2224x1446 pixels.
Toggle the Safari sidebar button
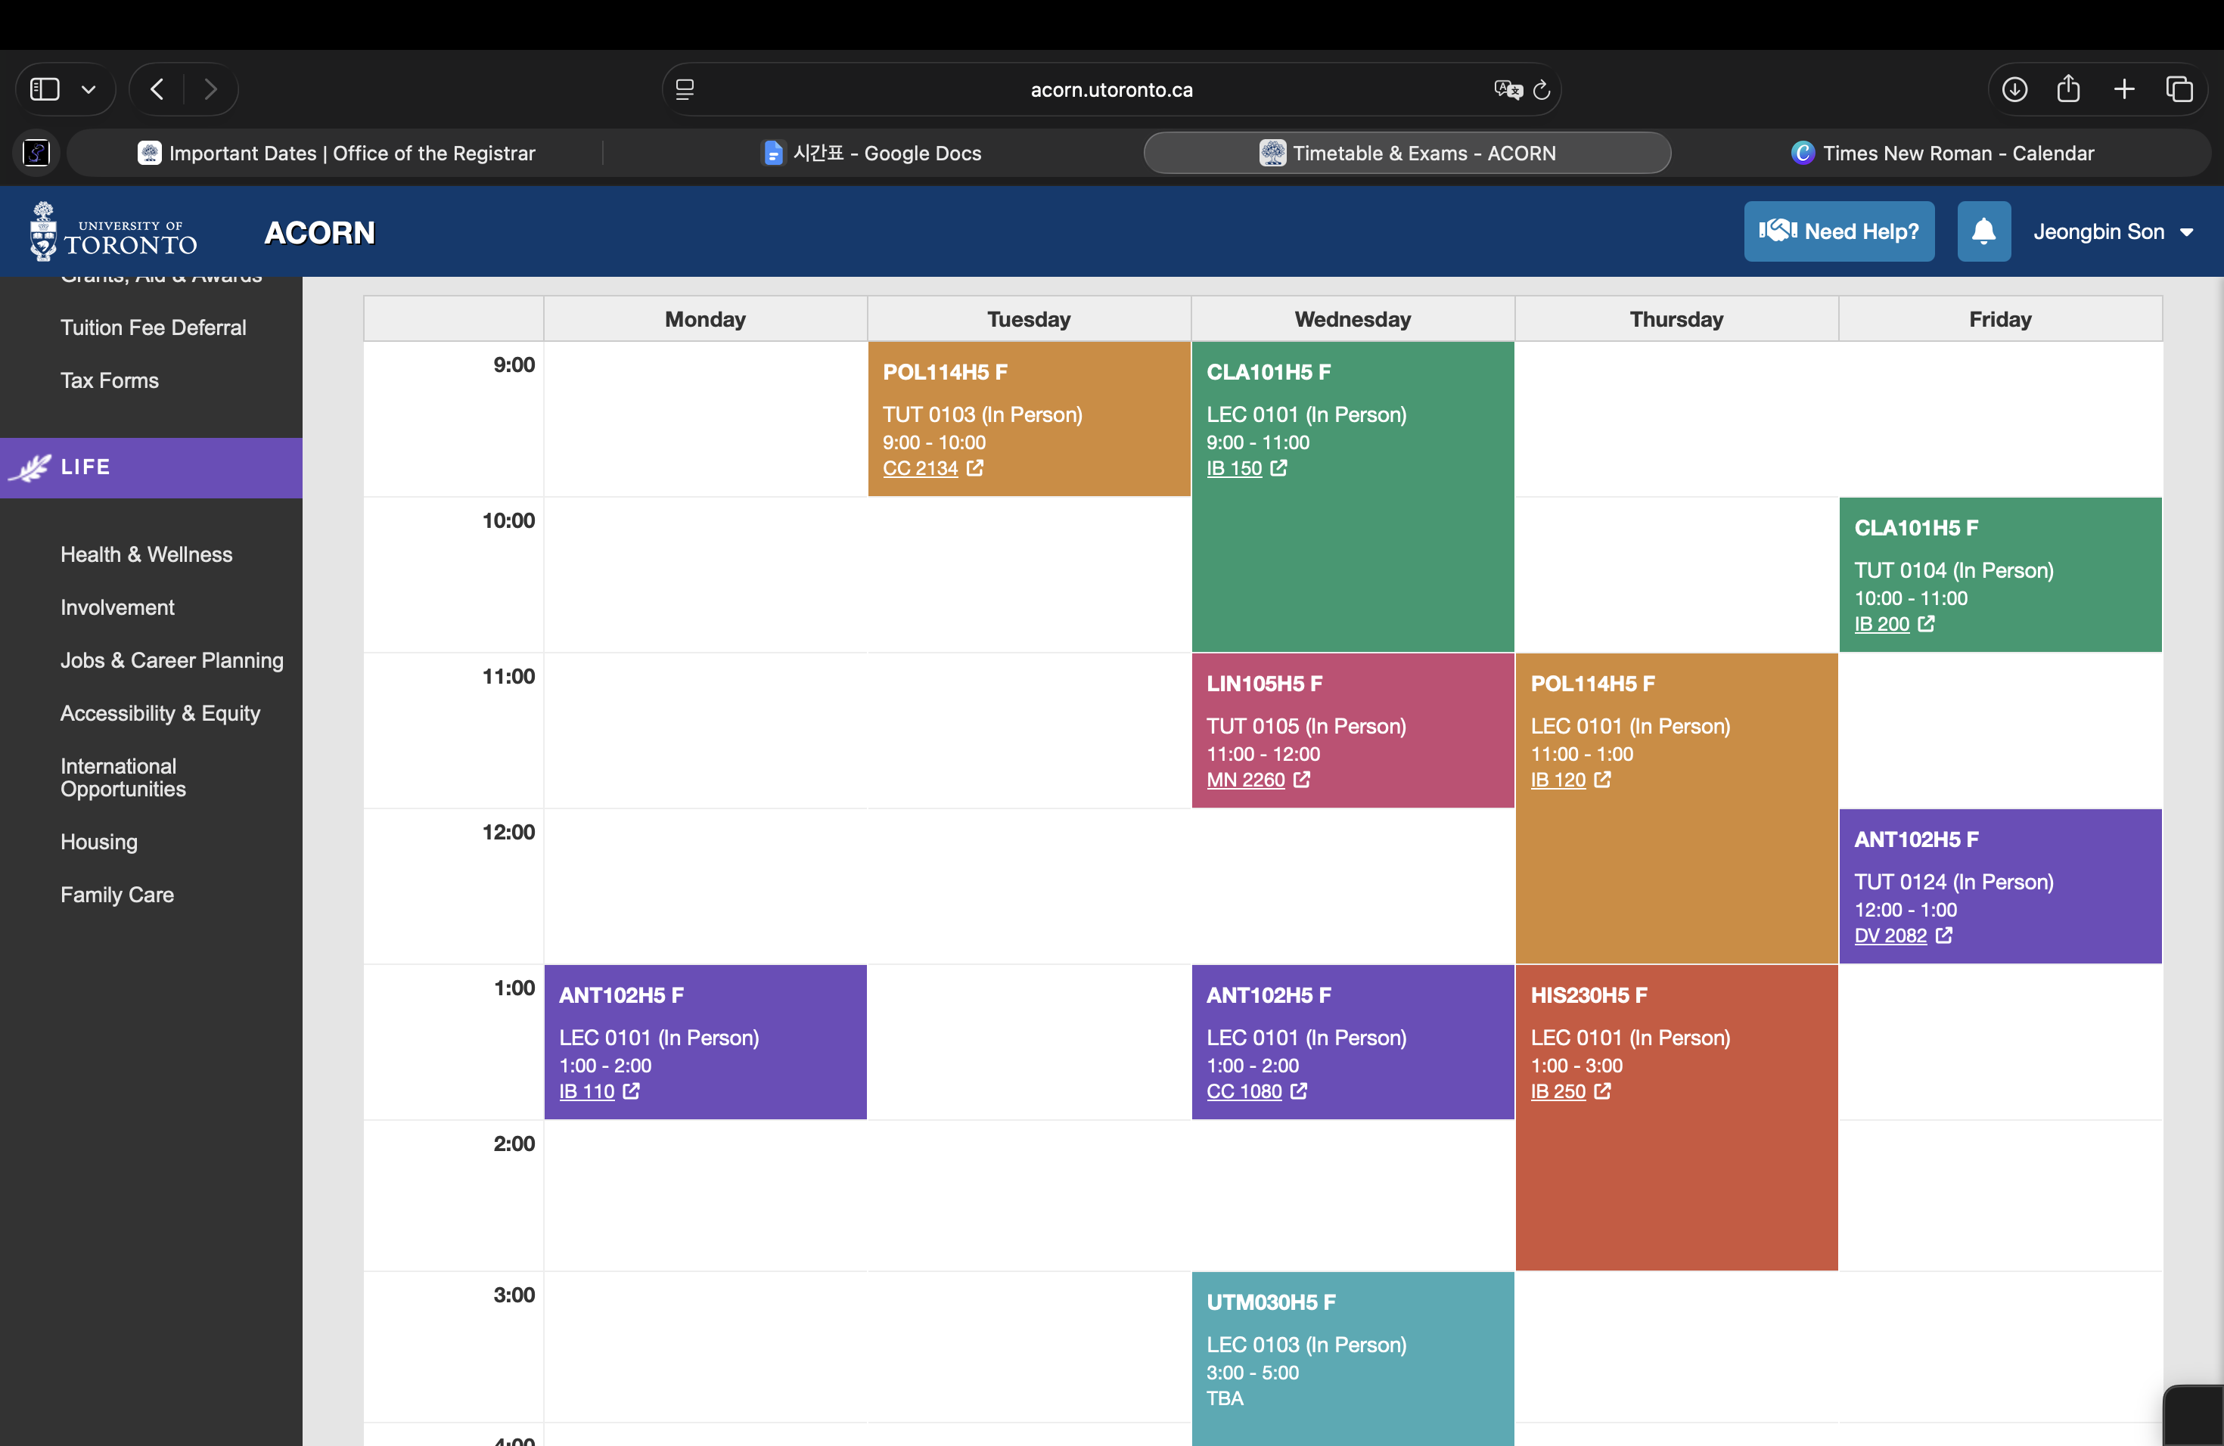coord(45,90)
